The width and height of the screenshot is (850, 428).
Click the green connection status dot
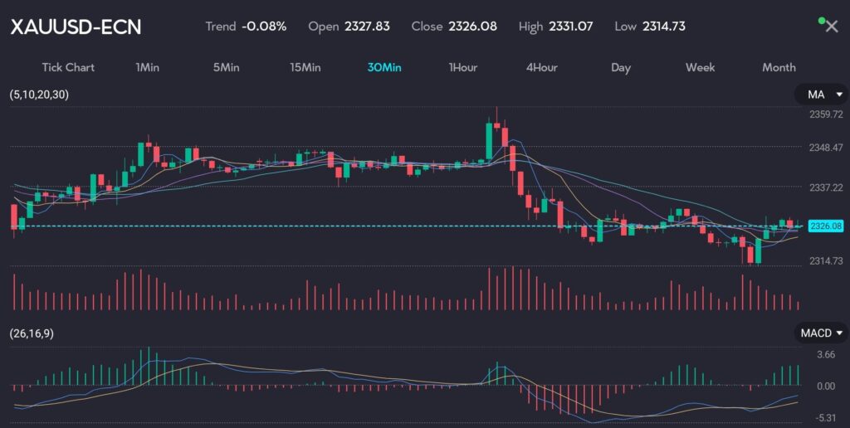(822, 19)
